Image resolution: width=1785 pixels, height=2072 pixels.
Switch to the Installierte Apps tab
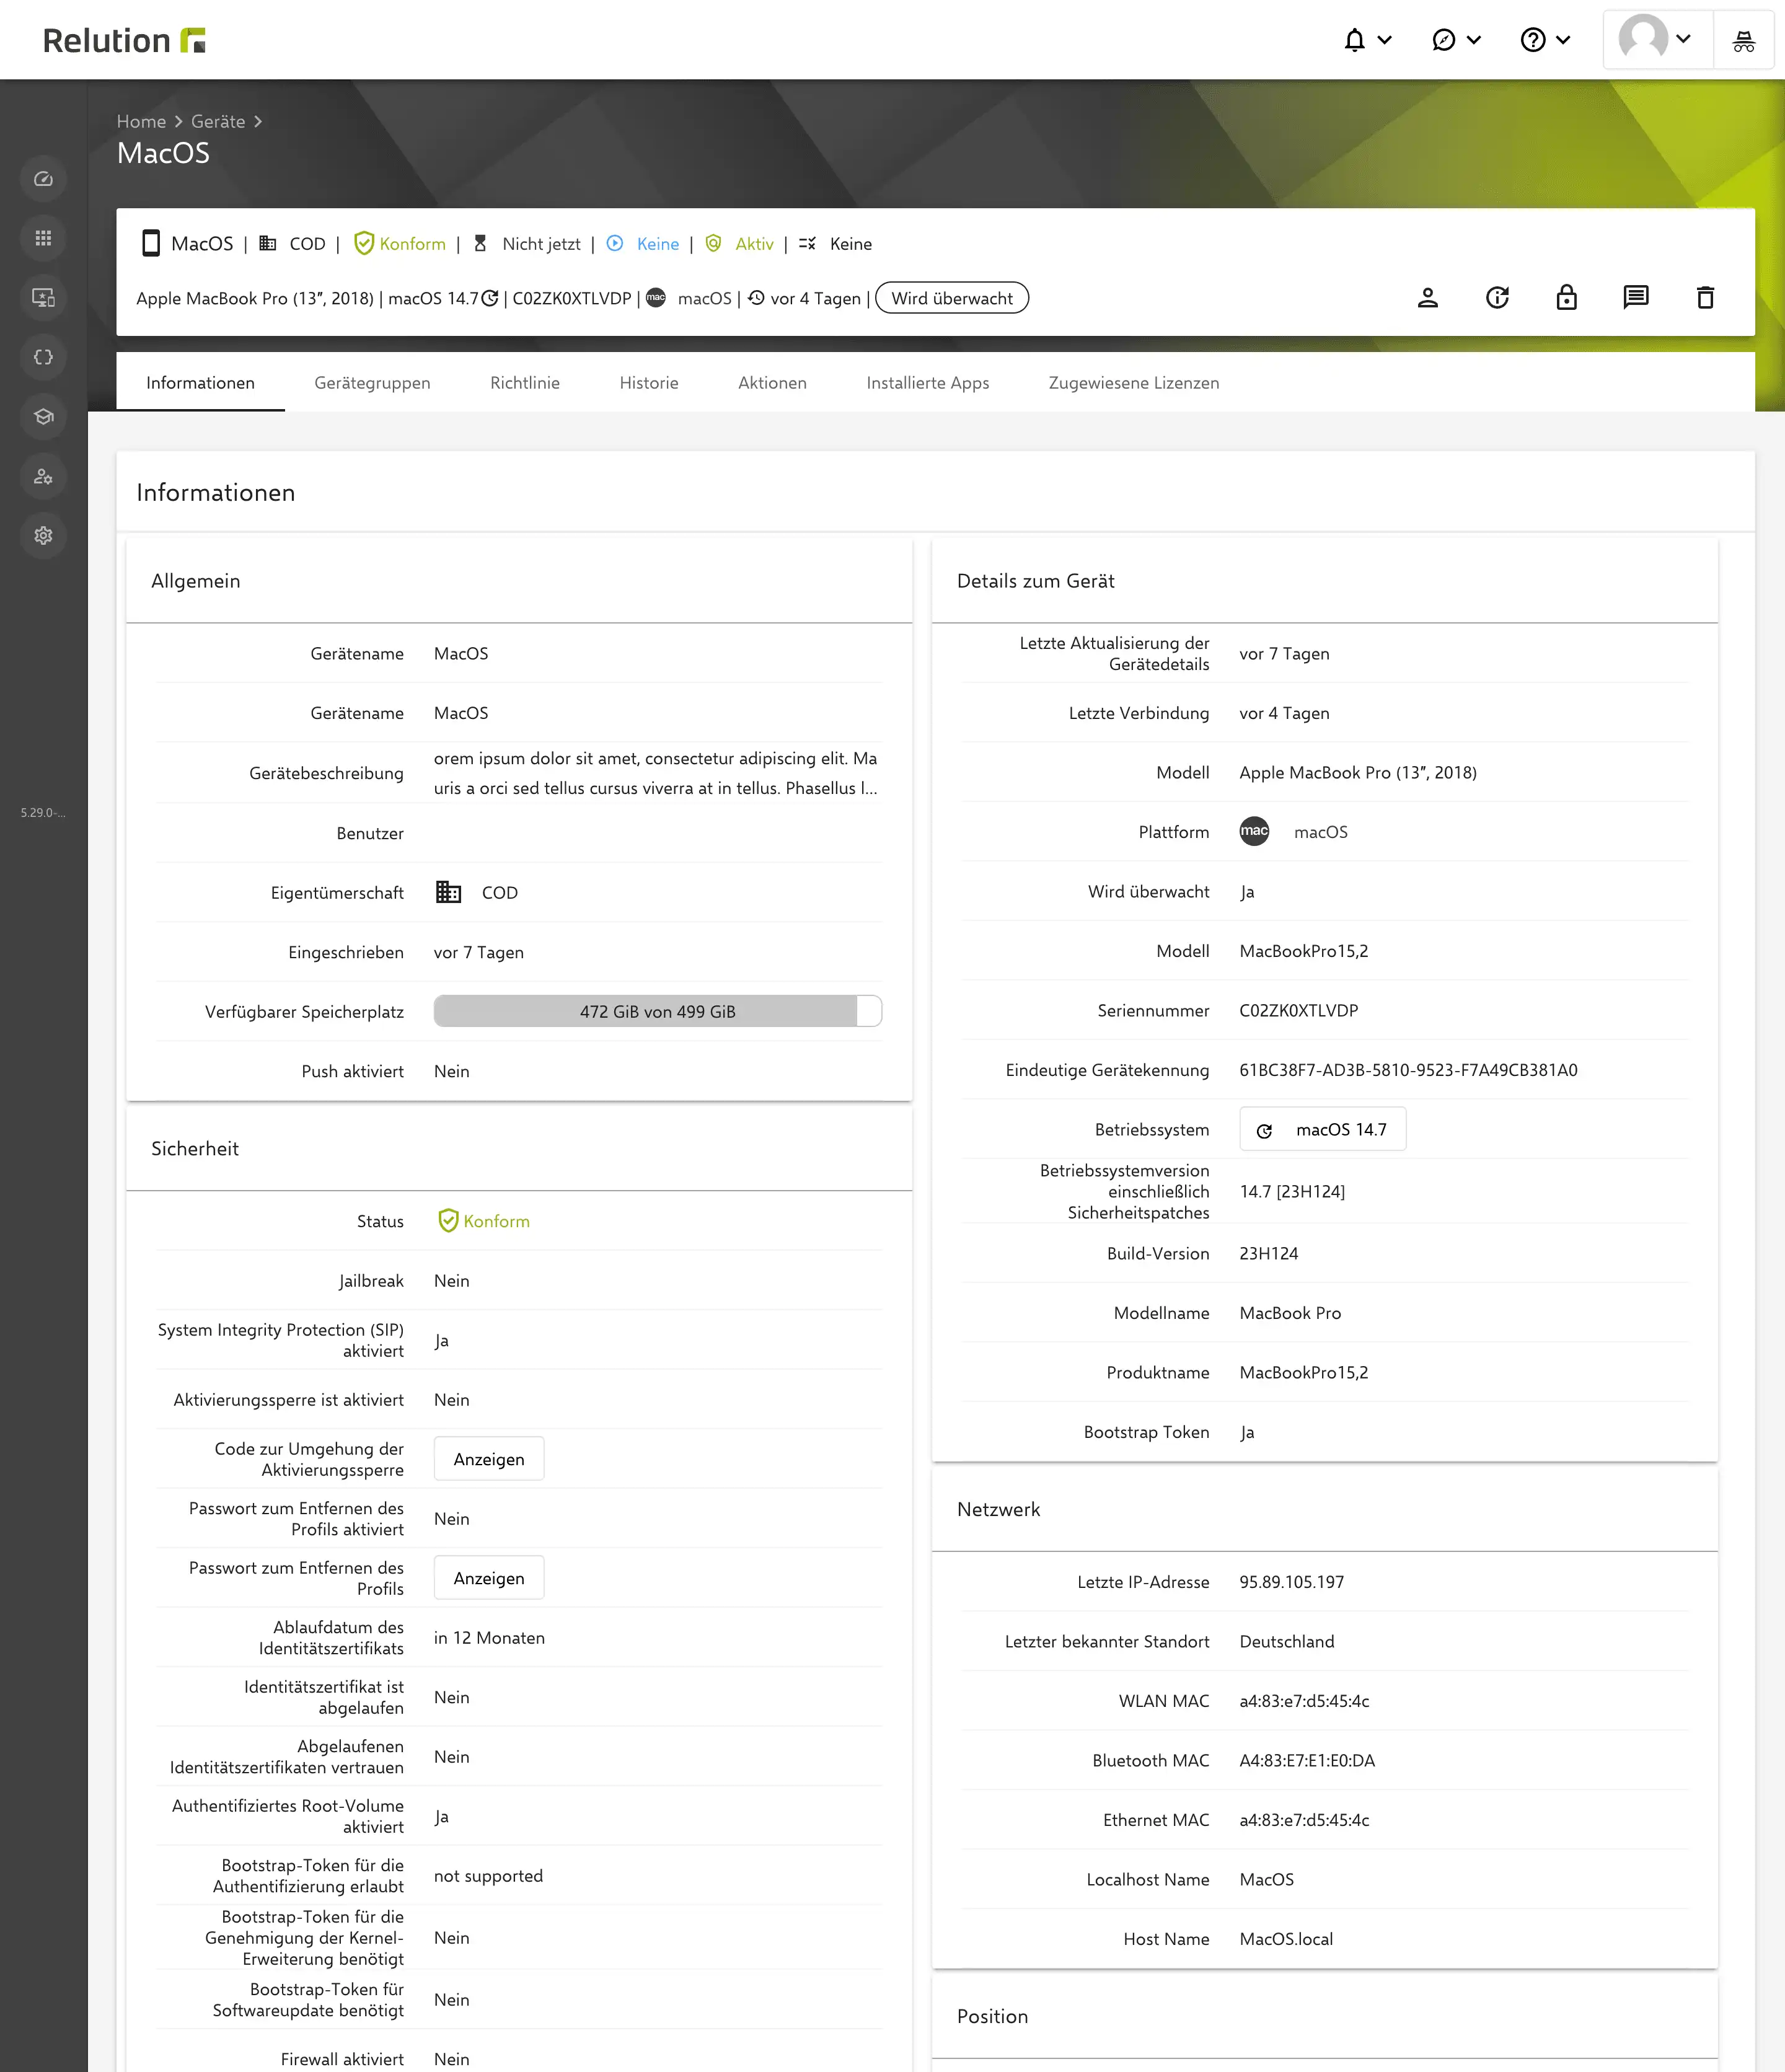928,383
